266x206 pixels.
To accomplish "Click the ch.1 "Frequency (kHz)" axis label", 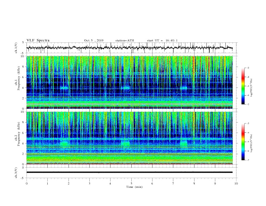I will (19, 77).
